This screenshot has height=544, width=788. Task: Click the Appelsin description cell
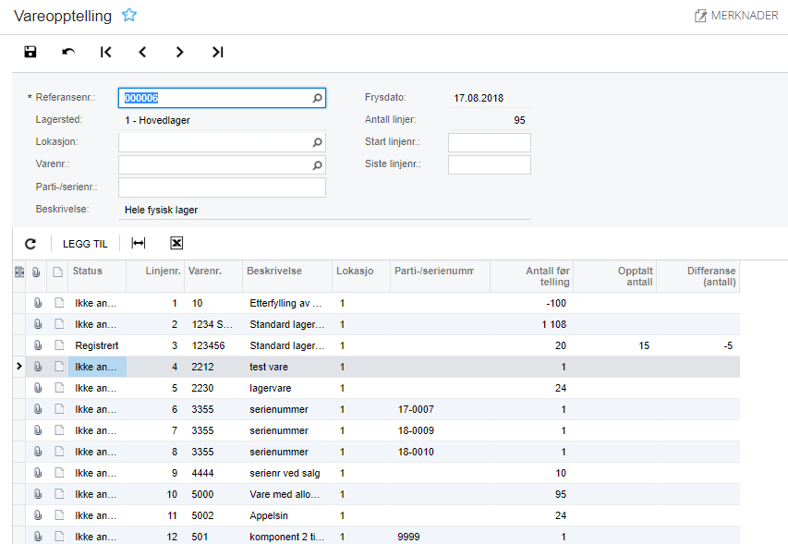[x=287, y=515]
